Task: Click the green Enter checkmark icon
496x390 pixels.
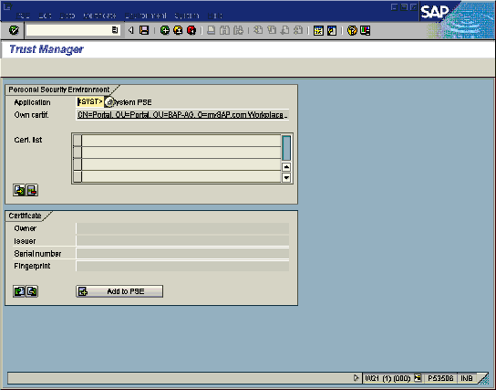Action: click(14, 30)
